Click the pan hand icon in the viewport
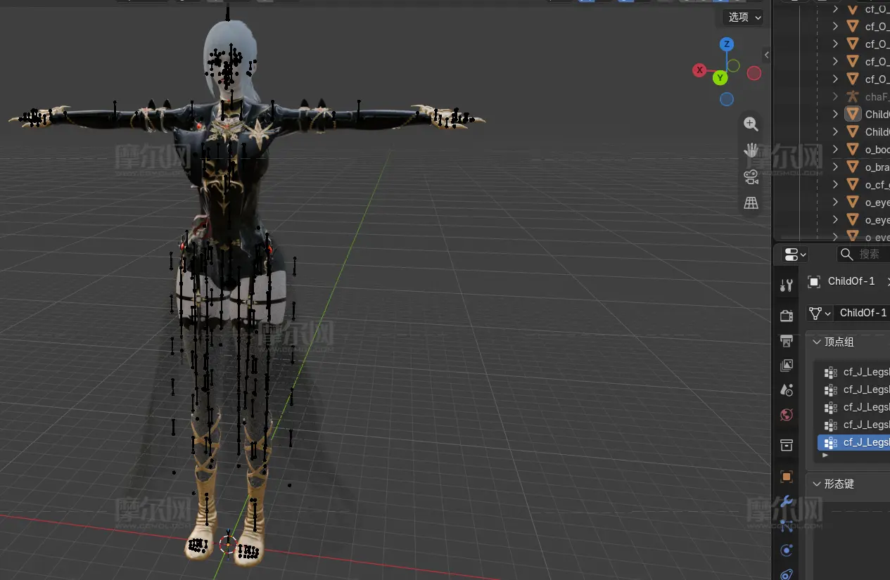This screenshot has height=580, width=890. pos(751,150)
